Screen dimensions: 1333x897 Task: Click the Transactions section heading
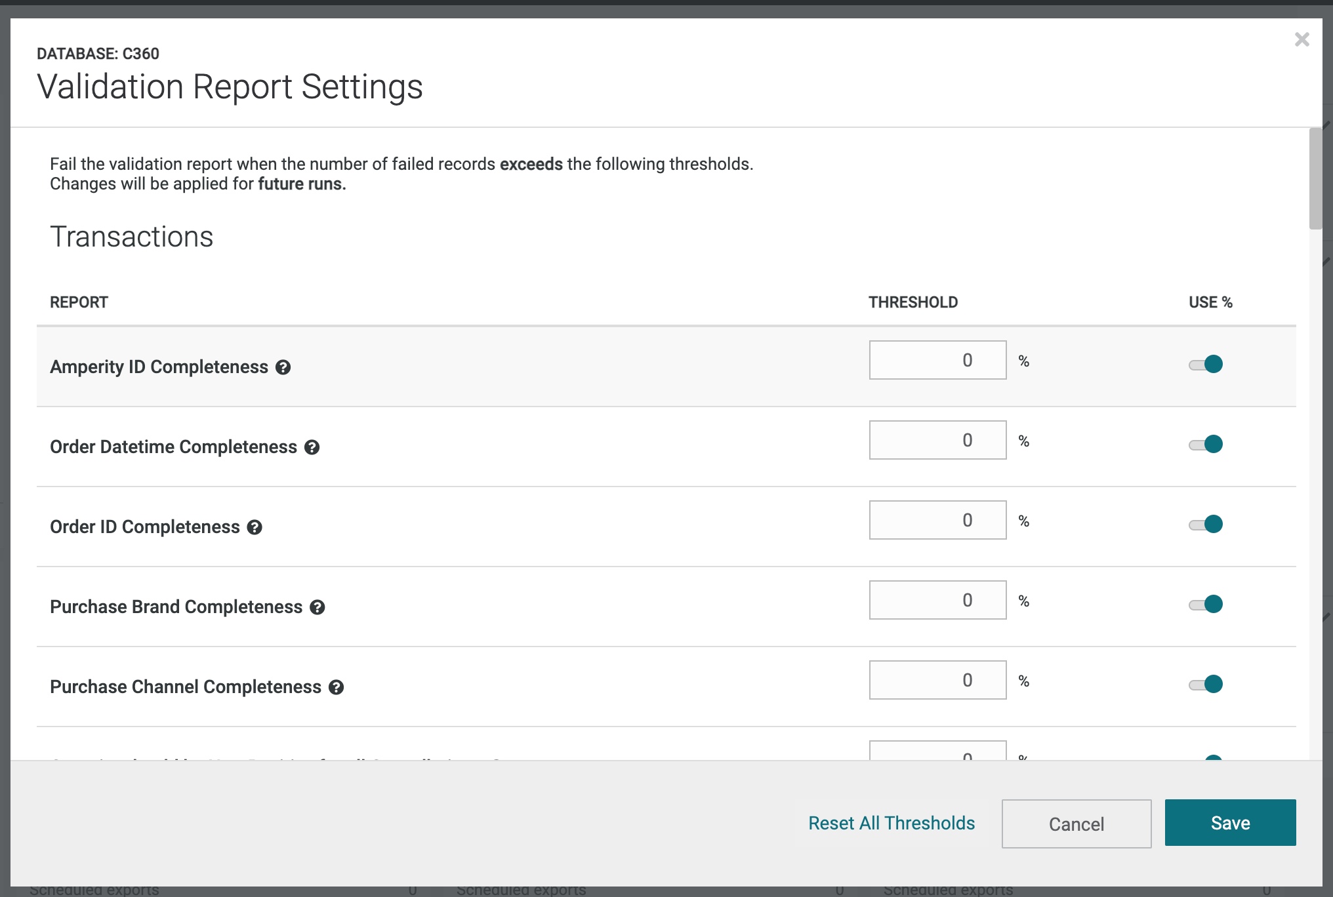click(132, 237)
